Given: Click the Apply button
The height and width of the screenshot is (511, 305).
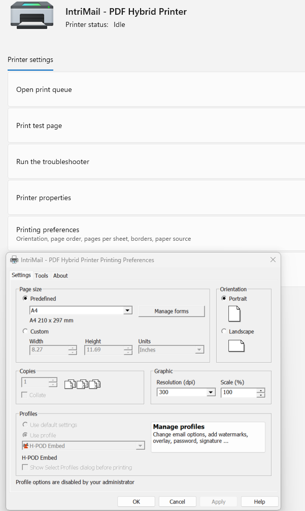Looking at the screenshot, I should [218, 502].
